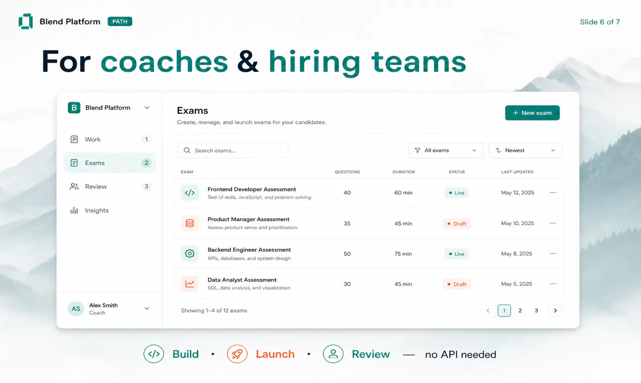Click the 60 min duration cell
The height and width of the screenshot is (383, 641).
[x=404, y=193]
